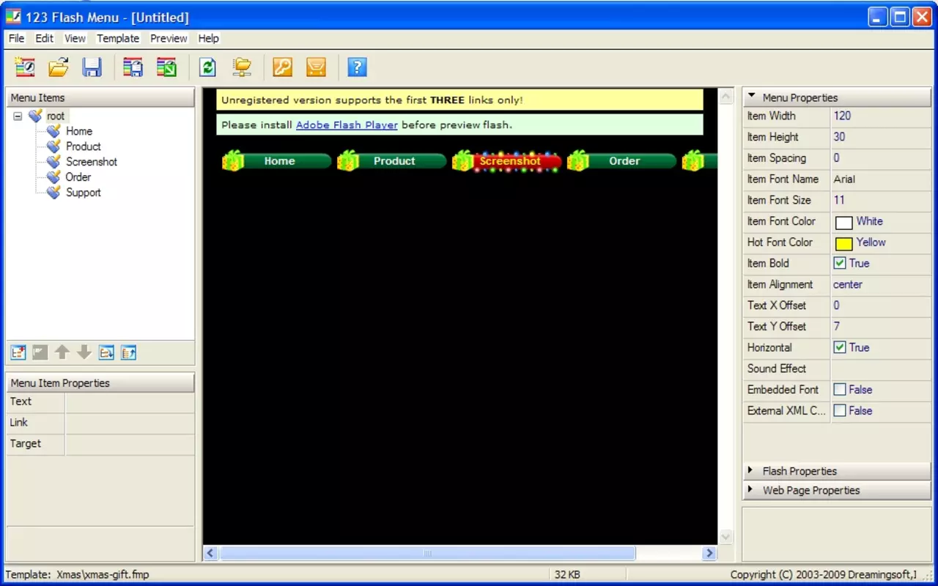Click the preview scrollbar left arrow

point(210,553)
